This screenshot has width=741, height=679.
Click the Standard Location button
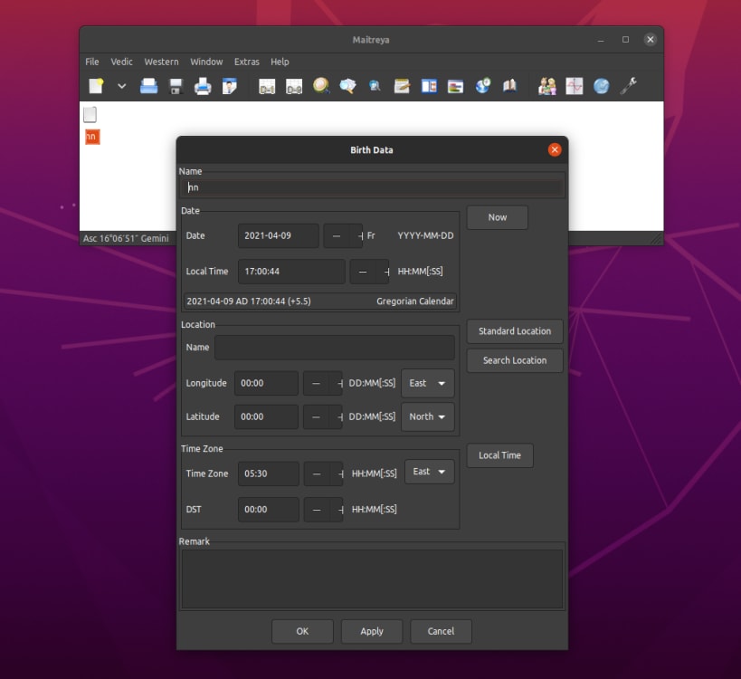click(515, 331)
